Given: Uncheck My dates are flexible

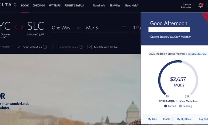Looking at the screenshot, I should point(90,47).
